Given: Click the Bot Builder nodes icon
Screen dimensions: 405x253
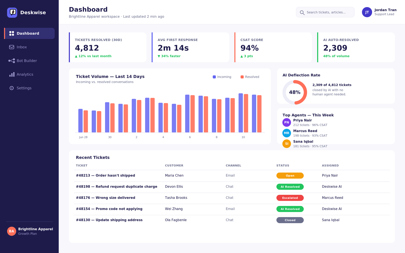Looking at the screenshot, I should tap(12, 61).
